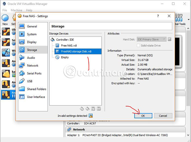Open the Global Tools dropdown arrow
This screenshot has height=142, width=191.
pos(189,20)
